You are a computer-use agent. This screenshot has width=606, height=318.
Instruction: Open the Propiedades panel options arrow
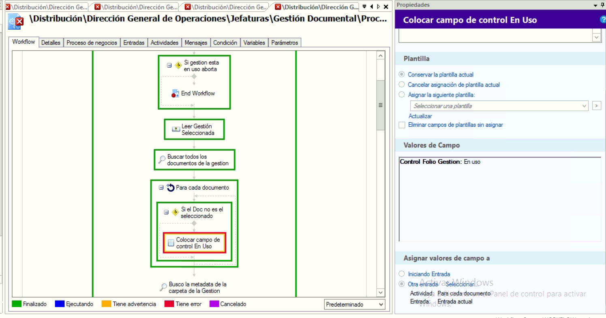coord(595,5)
